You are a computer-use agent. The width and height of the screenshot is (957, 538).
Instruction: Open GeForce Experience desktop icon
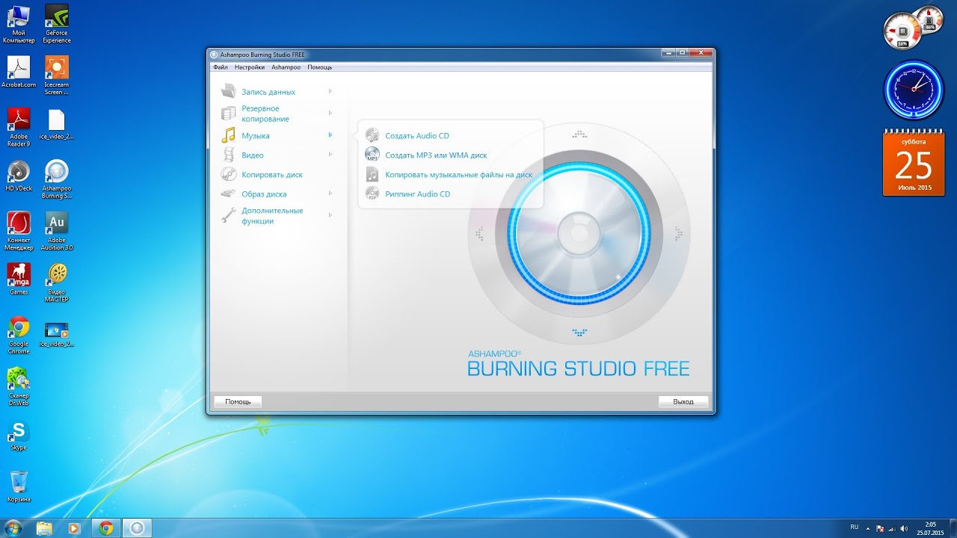tap(57, 25)
